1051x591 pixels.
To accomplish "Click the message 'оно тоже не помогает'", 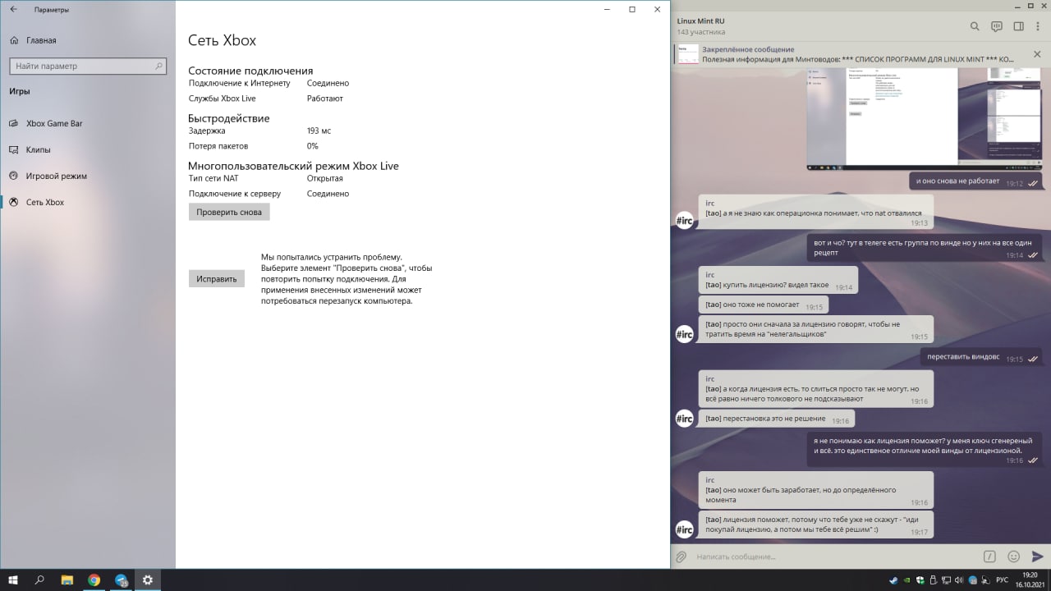I will (x=764, y=305).
